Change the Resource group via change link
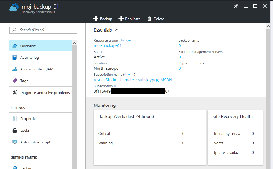 pos(125,40)
